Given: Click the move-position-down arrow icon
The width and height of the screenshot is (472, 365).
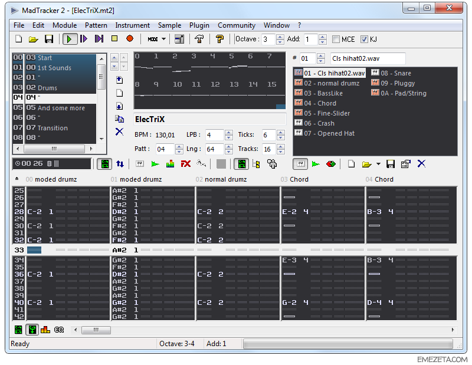Looking at the screenshot, I should [x=120, y=106].
